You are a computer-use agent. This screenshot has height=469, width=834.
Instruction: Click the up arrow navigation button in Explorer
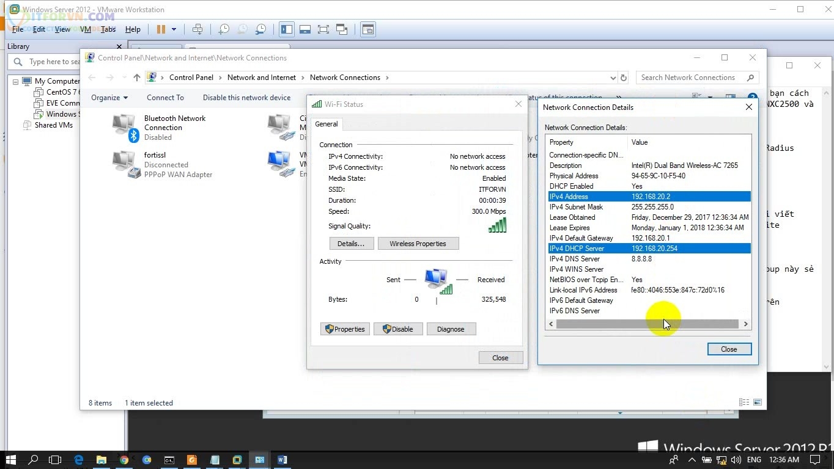click(137, 78)
